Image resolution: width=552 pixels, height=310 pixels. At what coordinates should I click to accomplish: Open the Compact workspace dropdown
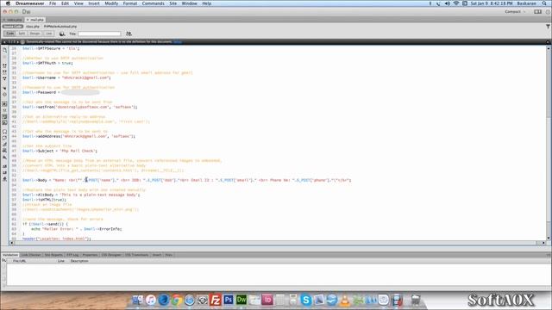coord(515,11)
